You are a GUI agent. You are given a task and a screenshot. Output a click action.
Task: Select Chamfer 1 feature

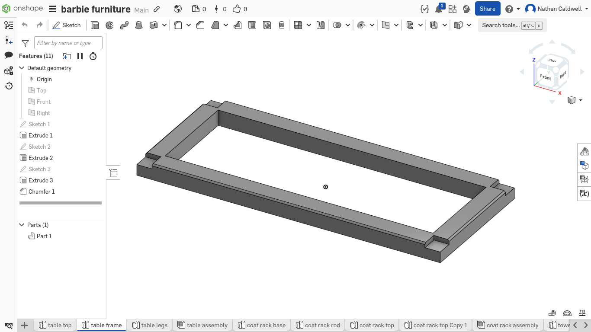point(42,192)
